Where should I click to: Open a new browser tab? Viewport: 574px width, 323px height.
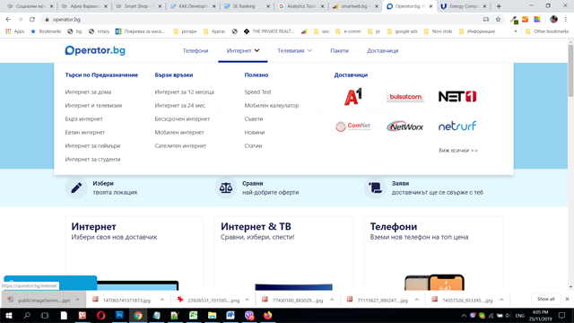point(499,6)
